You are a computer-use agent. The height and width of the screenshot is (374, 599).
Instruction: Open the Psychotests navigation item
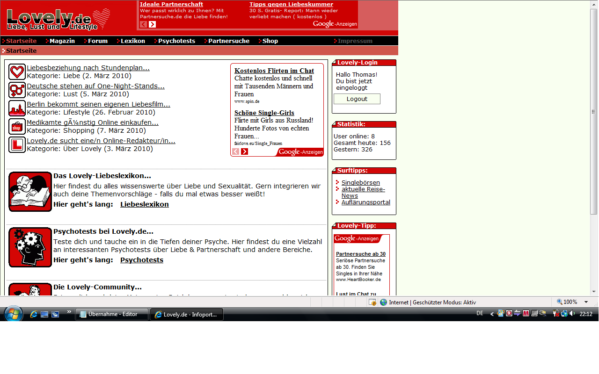[176, 41]
